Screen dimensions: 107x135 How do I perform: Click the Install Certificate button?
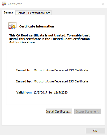(59, 111)
